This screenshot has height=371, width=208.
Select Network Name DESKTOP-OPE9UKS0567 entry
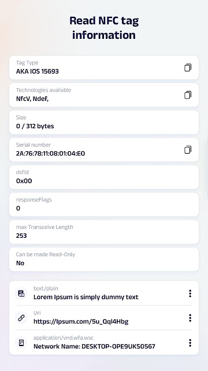pyautogui.click(x=94, y=347)
